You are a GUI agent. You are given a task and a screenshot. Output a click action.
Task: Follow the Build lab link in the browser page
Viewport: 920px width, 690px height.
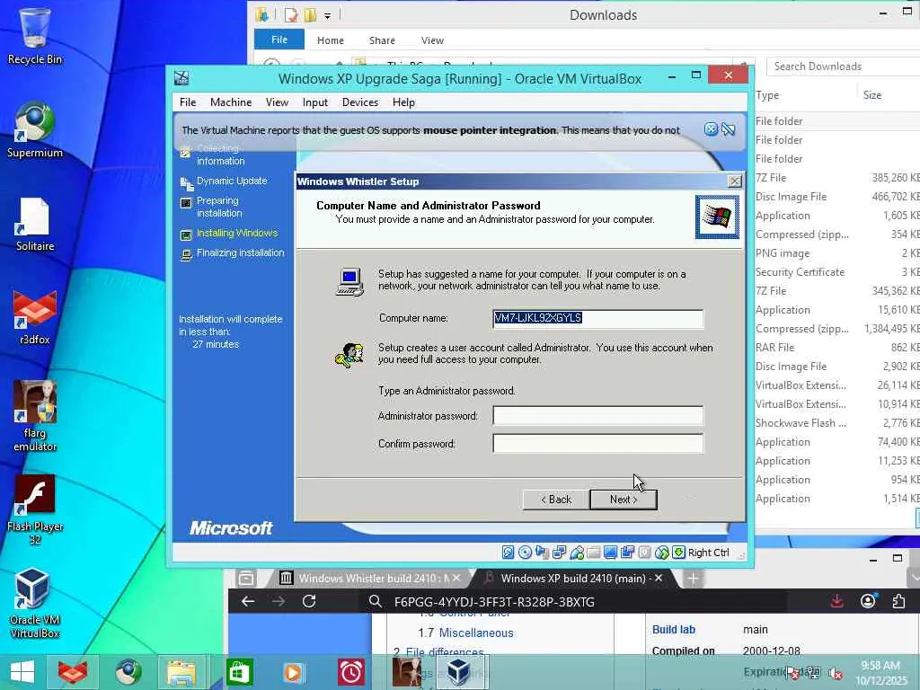(x=674, y=629)
